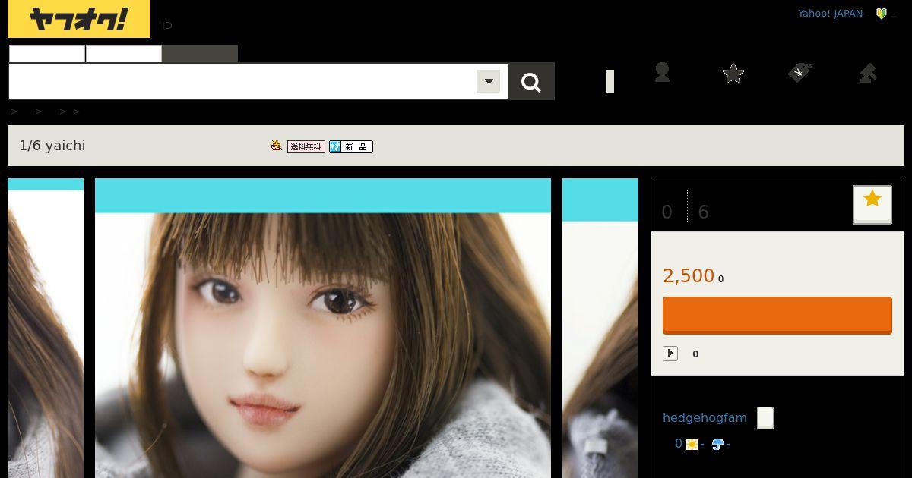912x478 pixels.
Task: Open the yen price tag icon
Action: [x=800, y=73]
